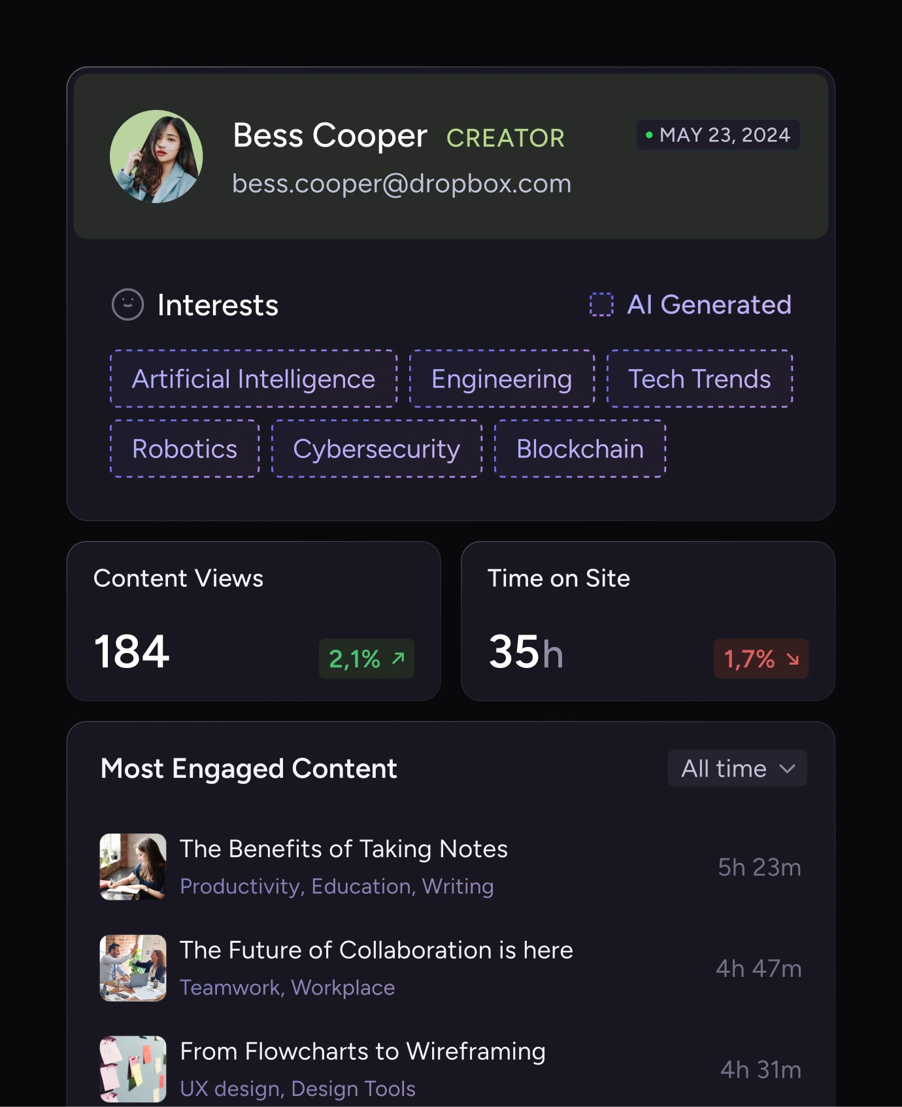The width and height of the screenshot is (902, 1107).
Task: Click Bess Cooper's profile avatar
Action: tap(156, 156)
